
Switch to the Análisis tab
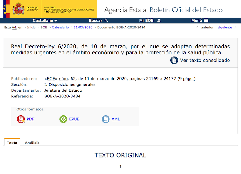coord(32,143)
